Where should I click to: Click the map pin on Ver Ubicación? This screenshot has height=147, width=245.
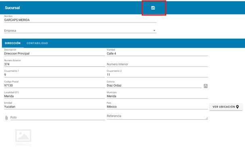pos(237,107)
